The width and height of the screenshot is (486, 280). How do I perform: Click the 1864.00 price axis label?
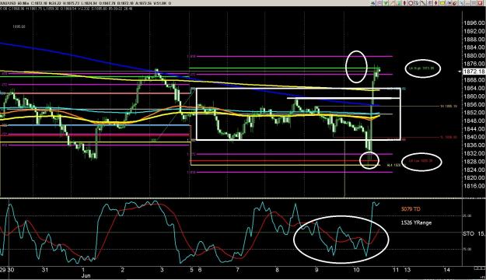[x=474, y=88]
